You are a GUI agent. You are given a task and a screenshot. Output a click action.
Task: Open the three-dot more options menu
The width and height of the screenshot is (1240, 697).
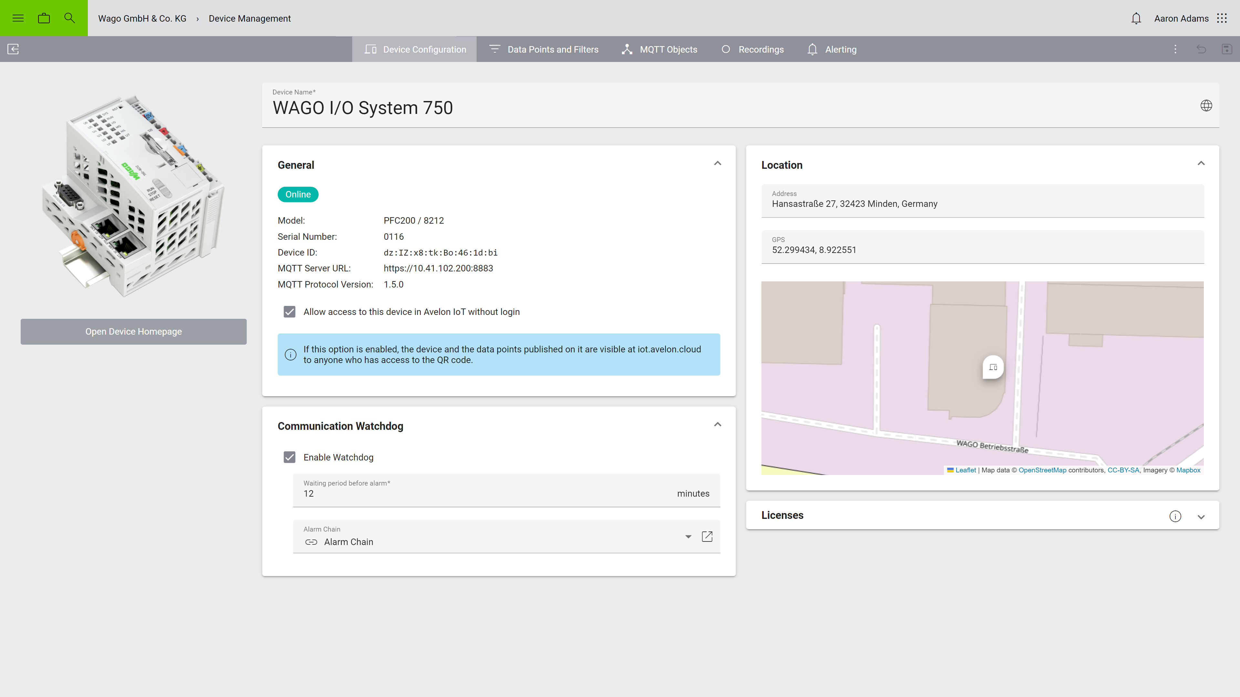click(x=1175, y=49)
